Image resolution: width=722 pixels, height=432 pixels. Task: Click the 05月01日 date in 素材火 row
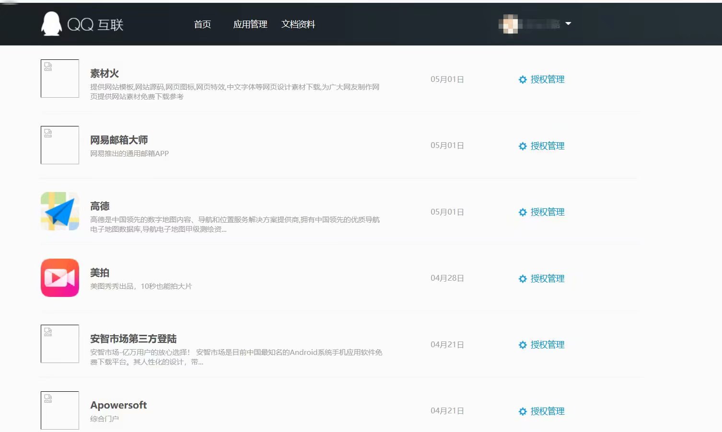(447, 80)
